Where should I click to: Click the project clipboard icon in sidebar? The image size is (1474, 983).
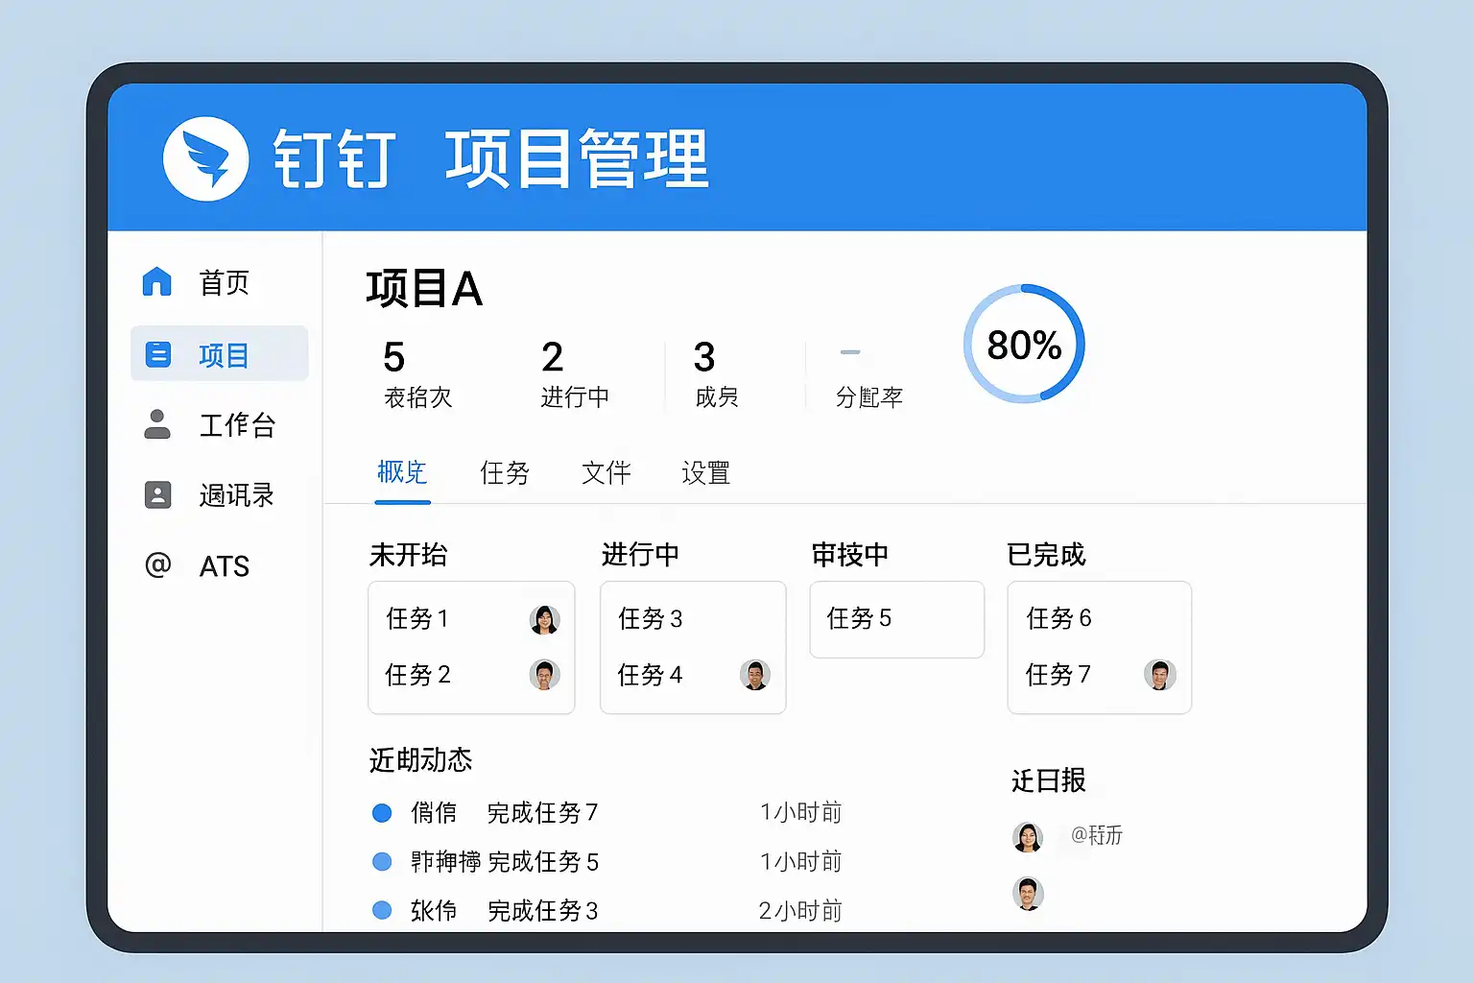coord(157,354)
